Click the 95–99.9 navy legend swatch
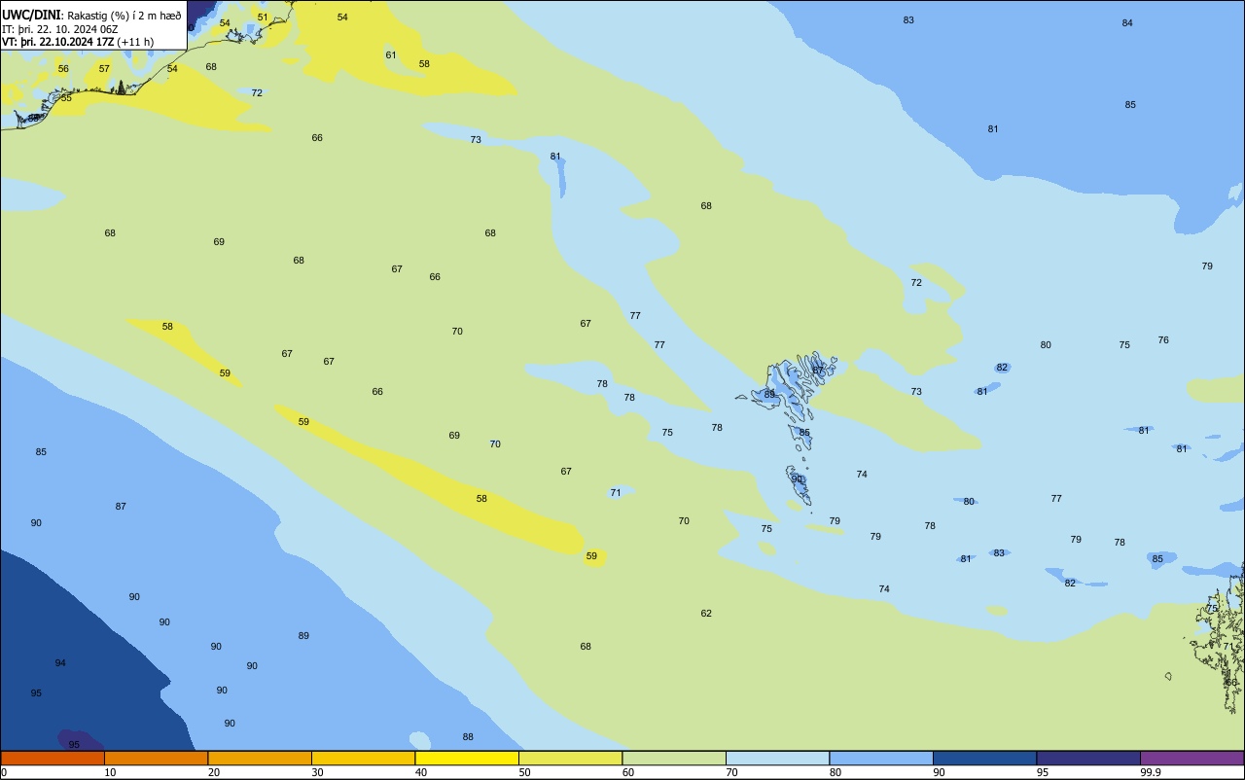This screenshot has height=780, width=1245. point(1088,758)
